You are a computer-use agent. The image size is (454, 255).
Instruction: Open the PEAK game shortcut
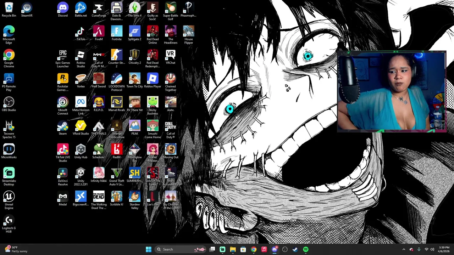point(134,127)
